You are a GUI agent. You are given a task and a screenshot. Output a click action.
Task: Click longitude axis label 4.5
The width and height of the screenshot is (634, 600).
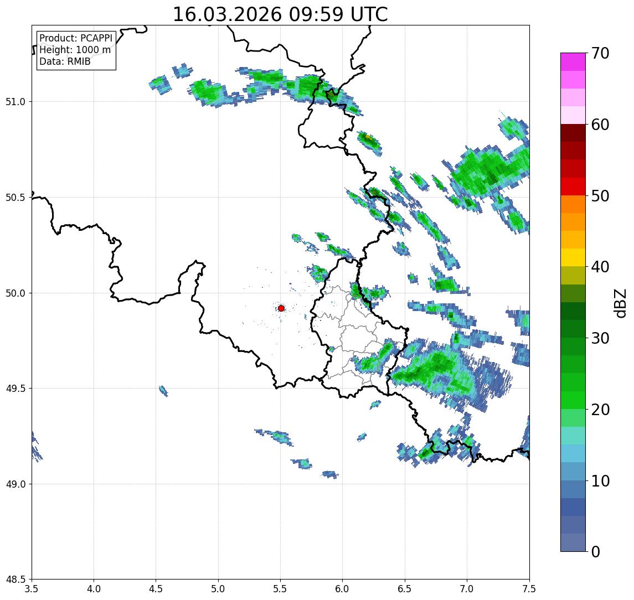pyautogui.click(x=156, y=588)
